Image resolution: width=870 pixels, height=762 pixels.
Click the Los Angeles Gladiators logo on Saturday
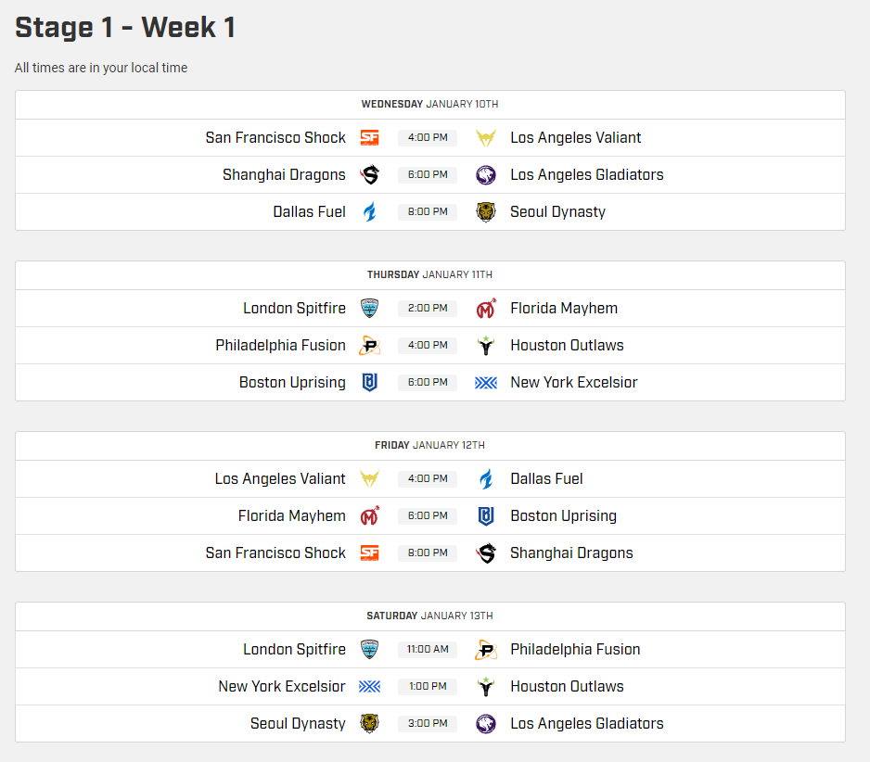click(x=486, y=724)
